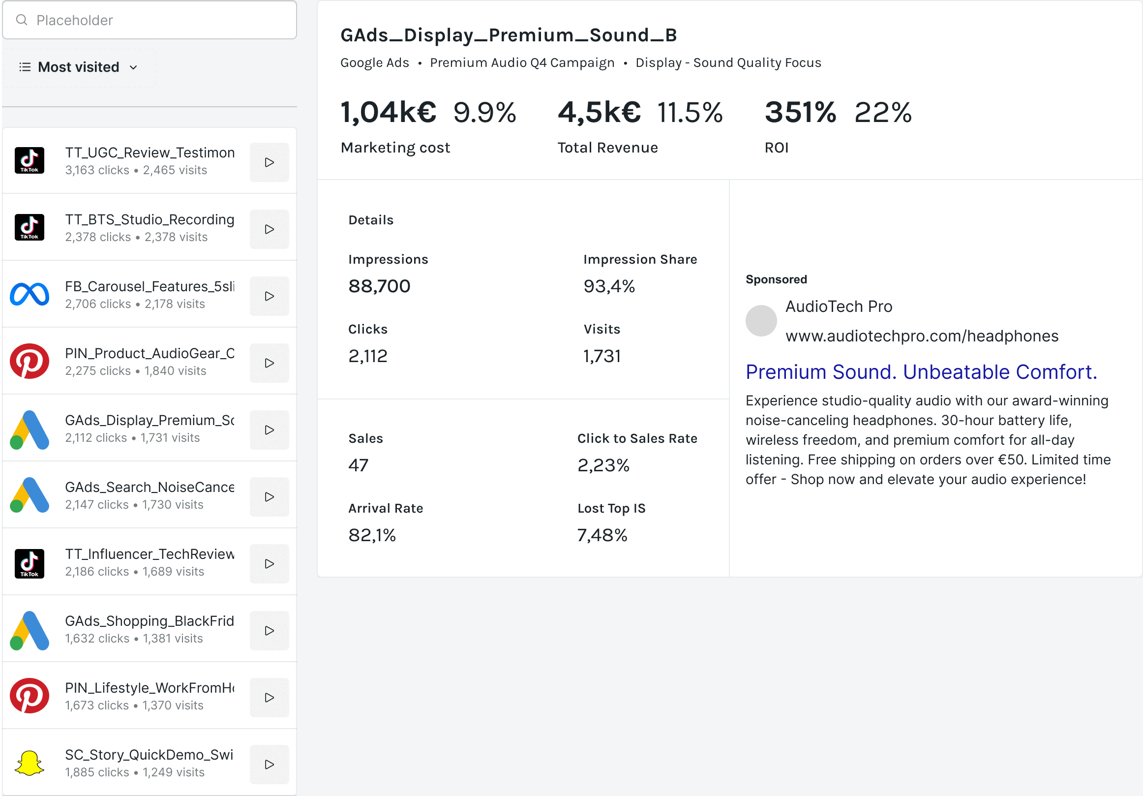Click the Pinterest icon on PIN_Lifestyle_WorkFromHome
This screenshot has height=796, width=1143.
pos(30,696)
